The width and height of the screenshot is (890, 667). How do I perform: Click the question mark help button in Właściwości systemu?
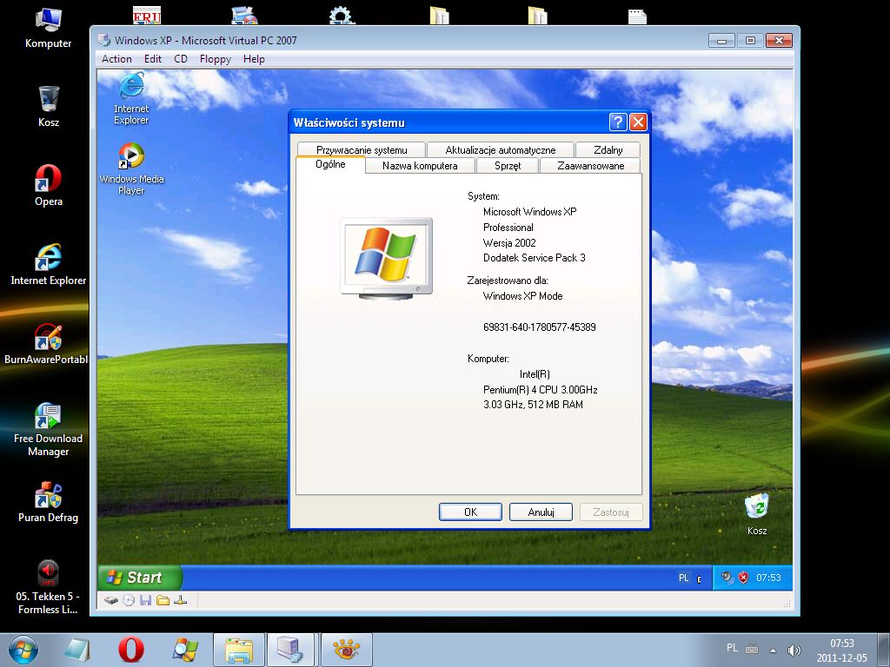pyautogui.click(x=618, y=122)
